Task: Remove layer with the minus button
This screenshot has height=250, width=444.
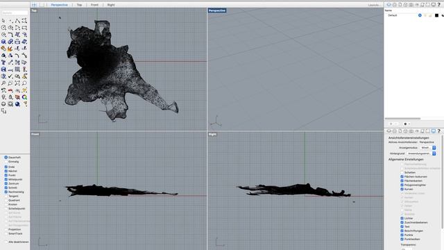Action: pyautogui.click(x=396, y=124)
